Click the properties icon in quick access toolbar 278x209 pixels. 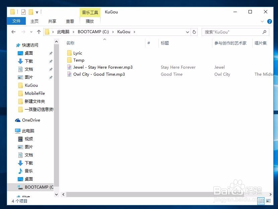point(23,12)
